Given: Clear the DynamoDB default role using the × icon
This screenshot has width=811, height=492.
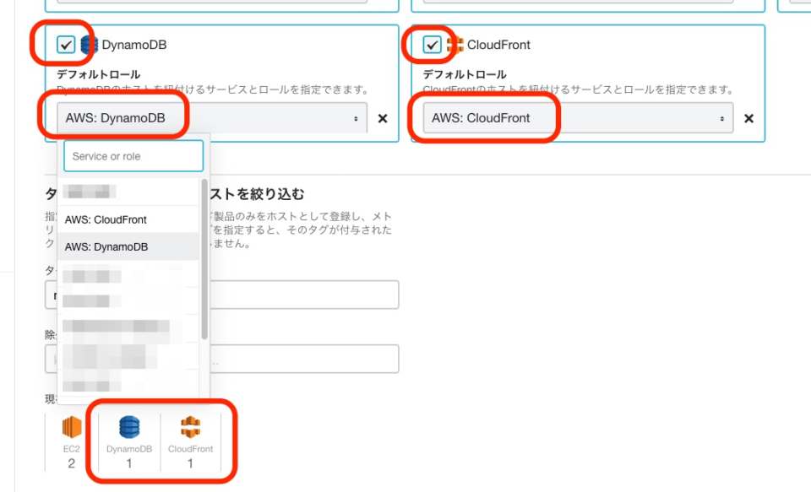Looking at the screenshot, I should click(x=383, y=118).
